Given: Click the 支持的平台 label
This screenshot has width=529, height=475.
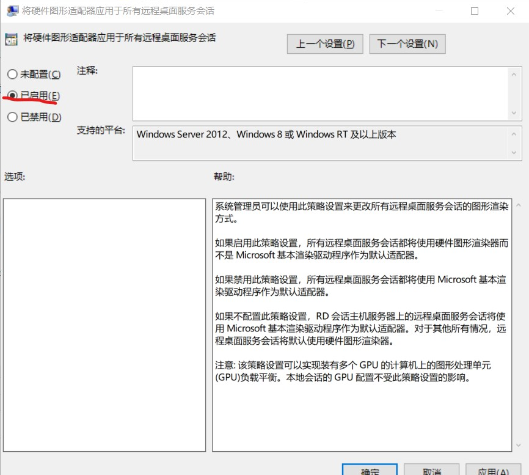Looking at the screenshot, I should pos(101,130).
